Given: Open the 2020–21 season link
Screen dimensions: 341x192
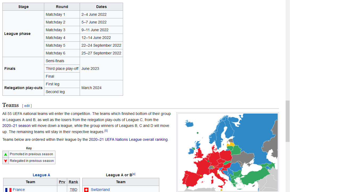Looking at the screenshot, I should [17, 126].
